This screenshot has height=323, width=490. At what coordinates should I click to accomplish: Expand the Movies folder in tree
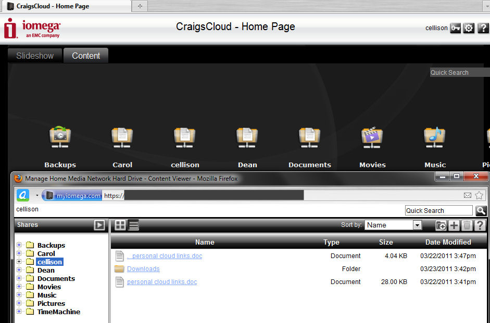click(19, 287)
